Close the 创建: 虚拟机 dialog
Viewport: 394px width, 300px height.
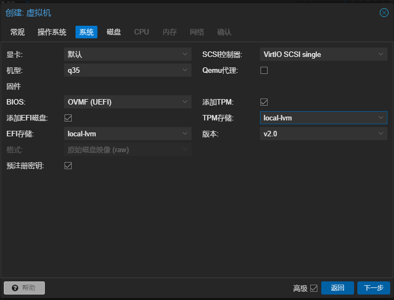pos(384,13)
